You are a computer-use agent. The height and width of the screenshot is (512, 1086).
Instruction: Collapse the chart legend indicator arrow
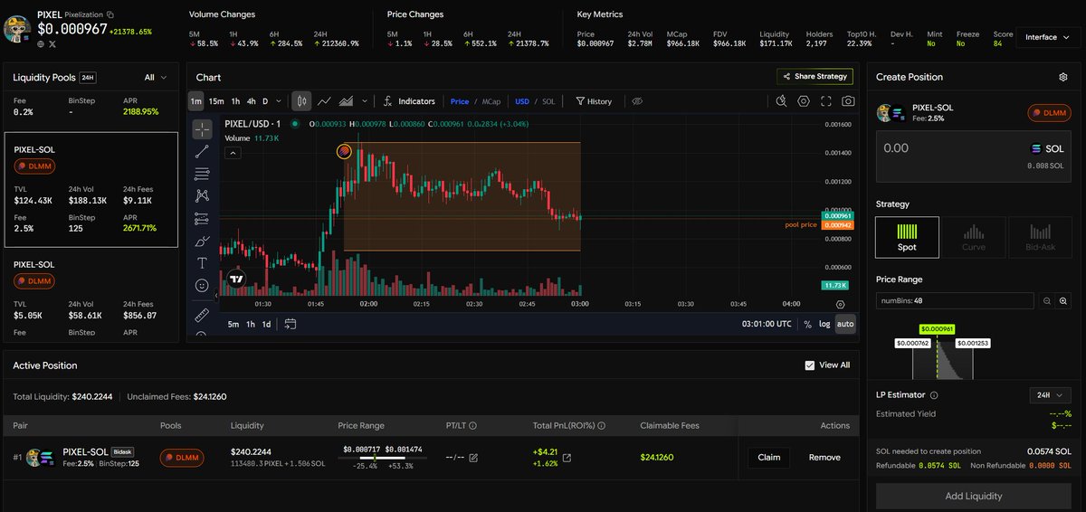[233, 153]
